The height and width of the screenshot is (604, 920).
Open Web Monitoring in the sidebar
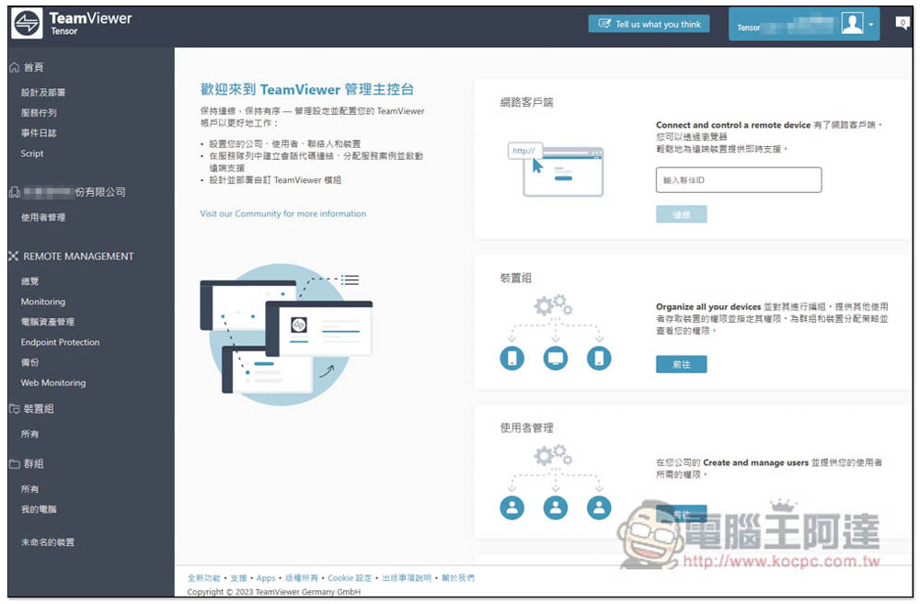[x=52, y=383]
